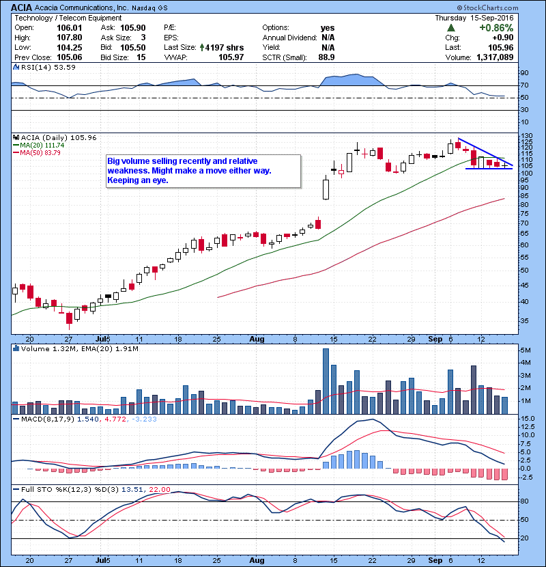Click the Yield label
This screenshot has width=546, height=567.
pyautogui.click(x=272, y=47)
